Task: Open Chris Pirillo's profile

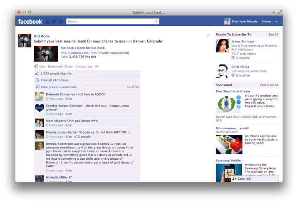Action: [240, 67]
